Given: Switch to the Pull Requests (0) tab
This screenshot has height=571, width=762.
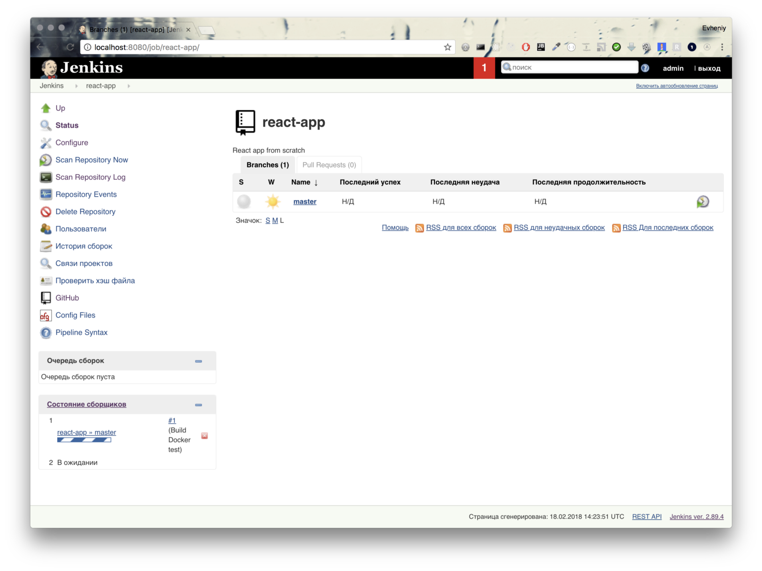Looking at the screenshot, I should (x=329, y=165).
